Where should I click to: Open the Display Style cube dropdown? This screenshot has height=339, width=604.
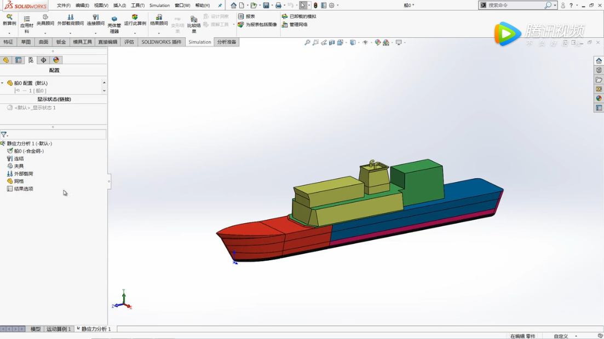(353, 42)
